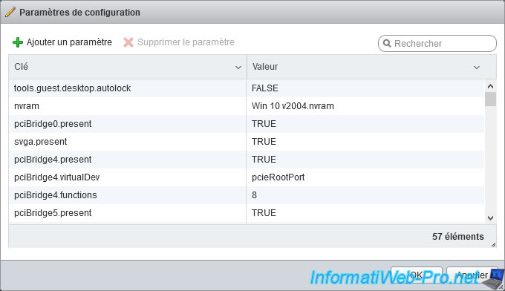Click Supprimer le paramètre
The image size is (505, 291).
(x=186, y=42)
